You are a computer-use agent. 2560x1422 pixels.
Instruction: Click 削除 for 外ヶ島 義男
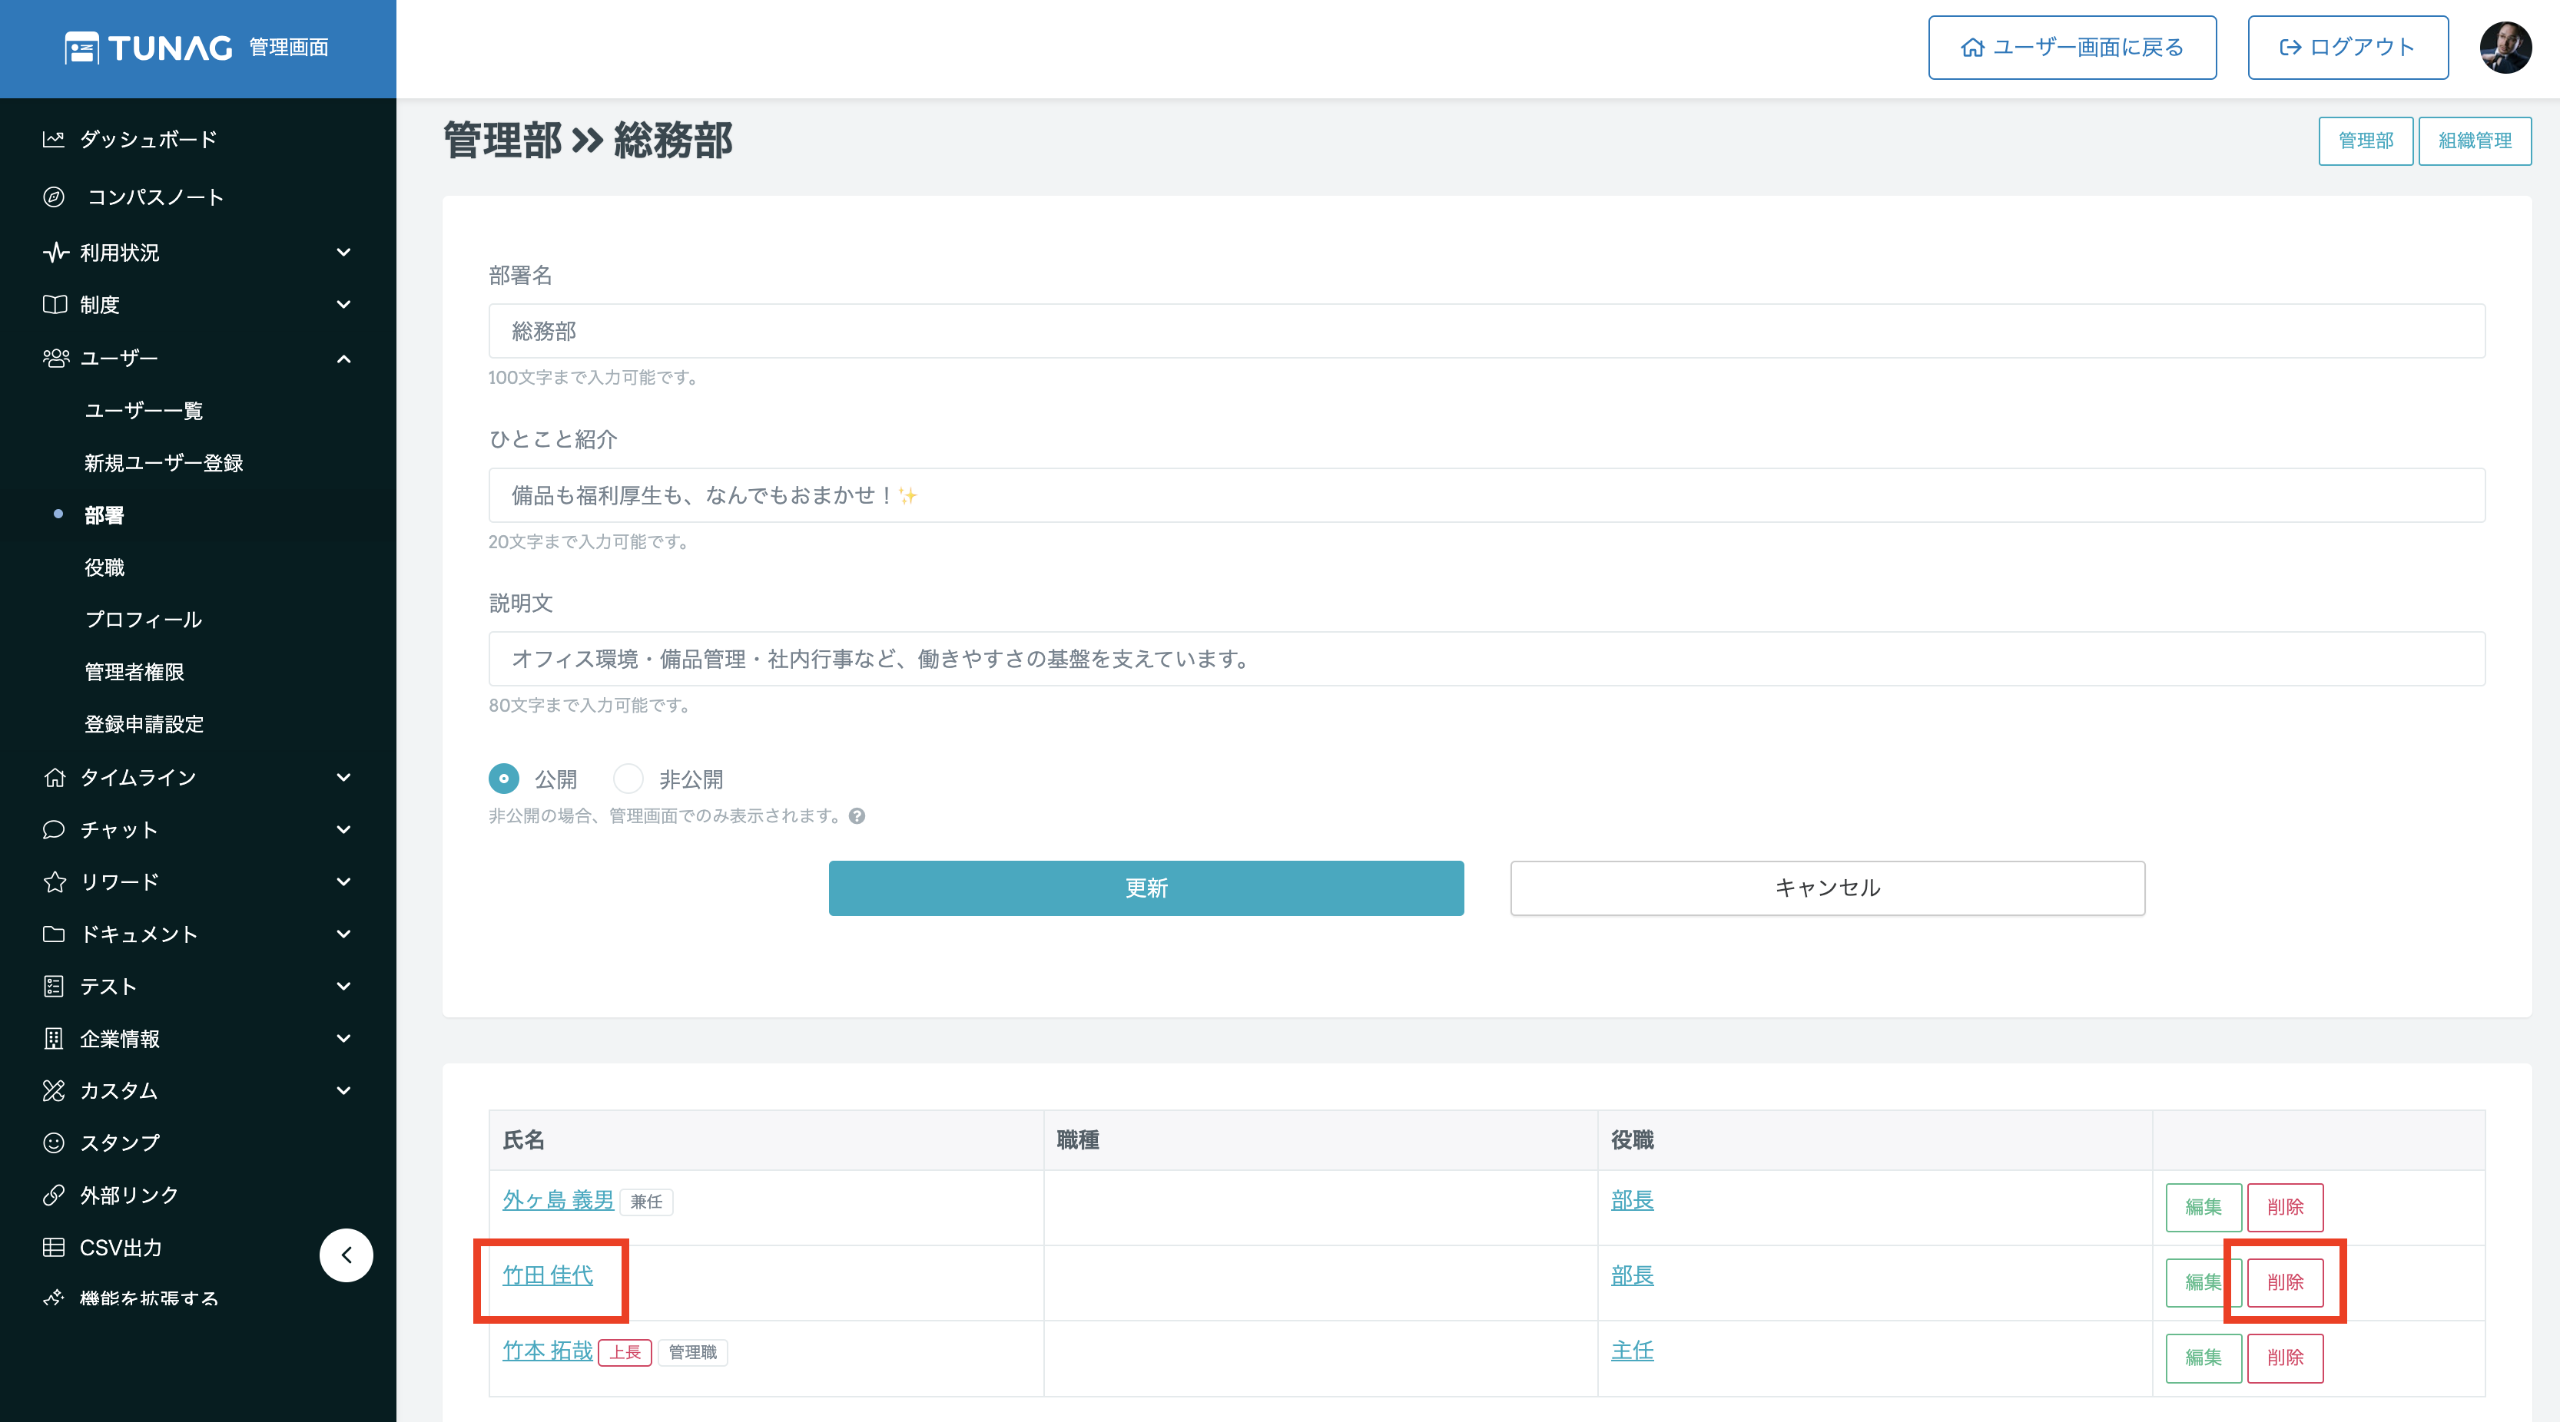(2285, 1206)
